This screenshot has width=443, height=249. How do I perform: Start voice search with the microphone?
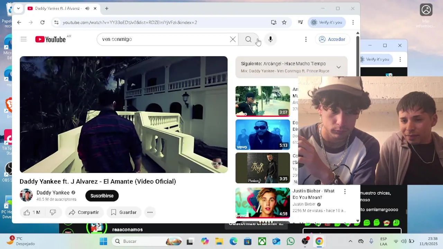pos(270,39)
